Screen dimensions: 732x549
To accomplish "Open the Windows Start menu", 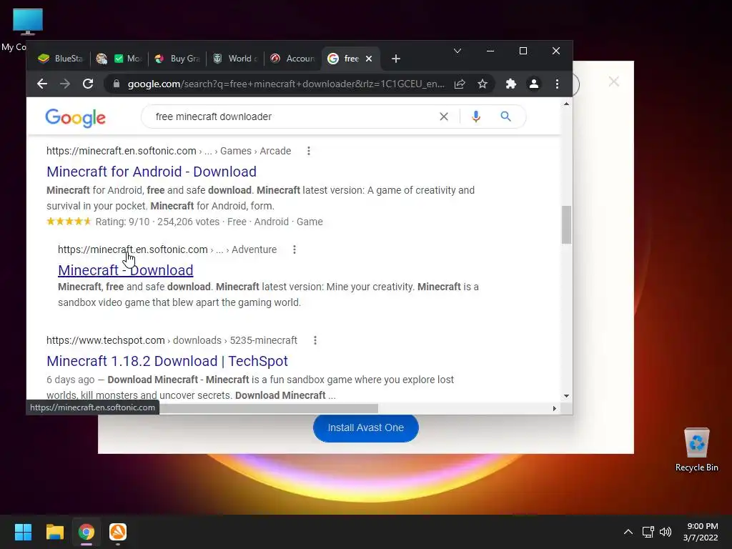I will 23,532.
